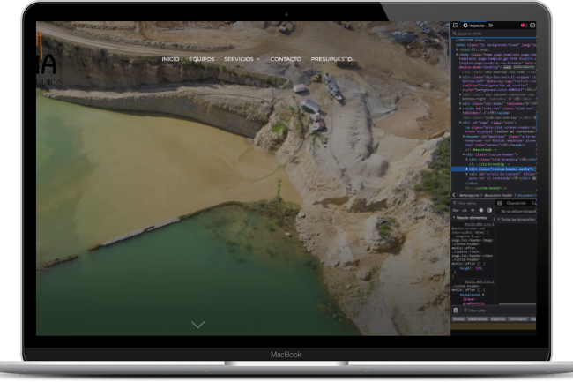Collapse the Pseudo-elementos section
The image size is (573, 382).
[455, 217]
